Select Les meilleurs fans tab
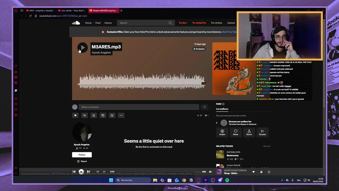Screen dimensions: 339x191 [x=222, y=109]
